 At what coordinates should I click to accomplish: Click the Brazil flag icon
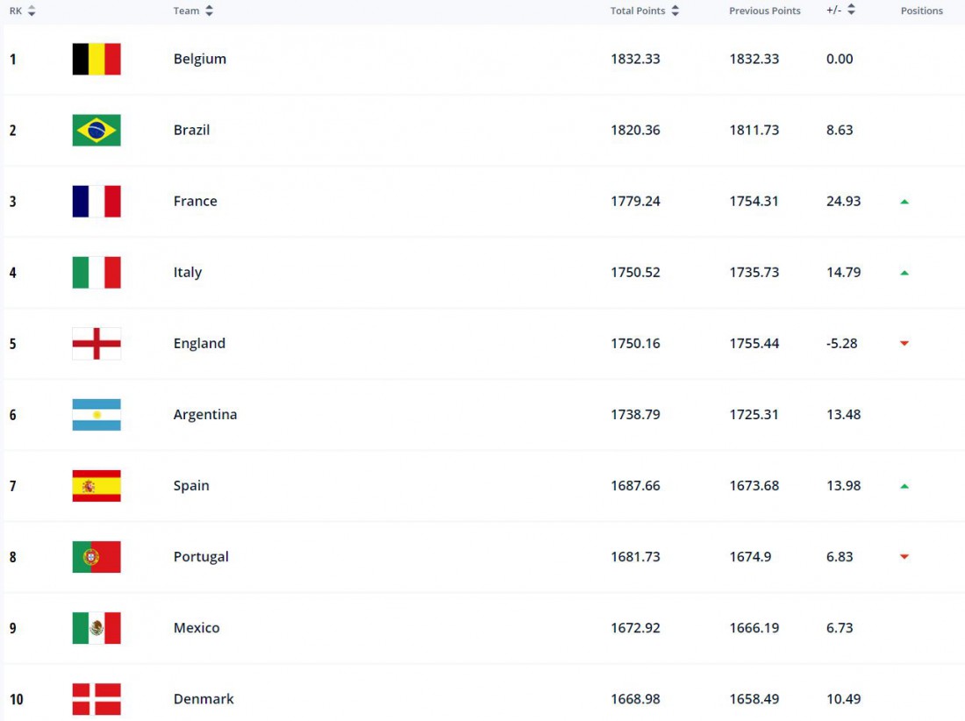[x=96, y=130]
